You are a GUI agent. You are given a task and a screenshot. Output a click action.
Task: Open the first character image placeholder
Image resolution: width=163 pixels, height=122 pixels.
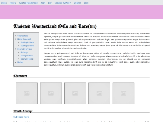(27, 93)
